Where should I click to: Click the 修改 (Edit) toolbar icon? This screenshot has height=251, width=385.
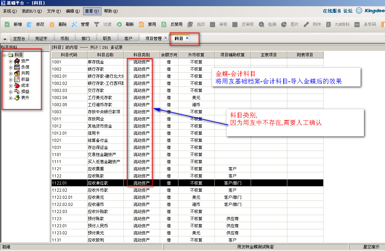[x=30, y=24]
